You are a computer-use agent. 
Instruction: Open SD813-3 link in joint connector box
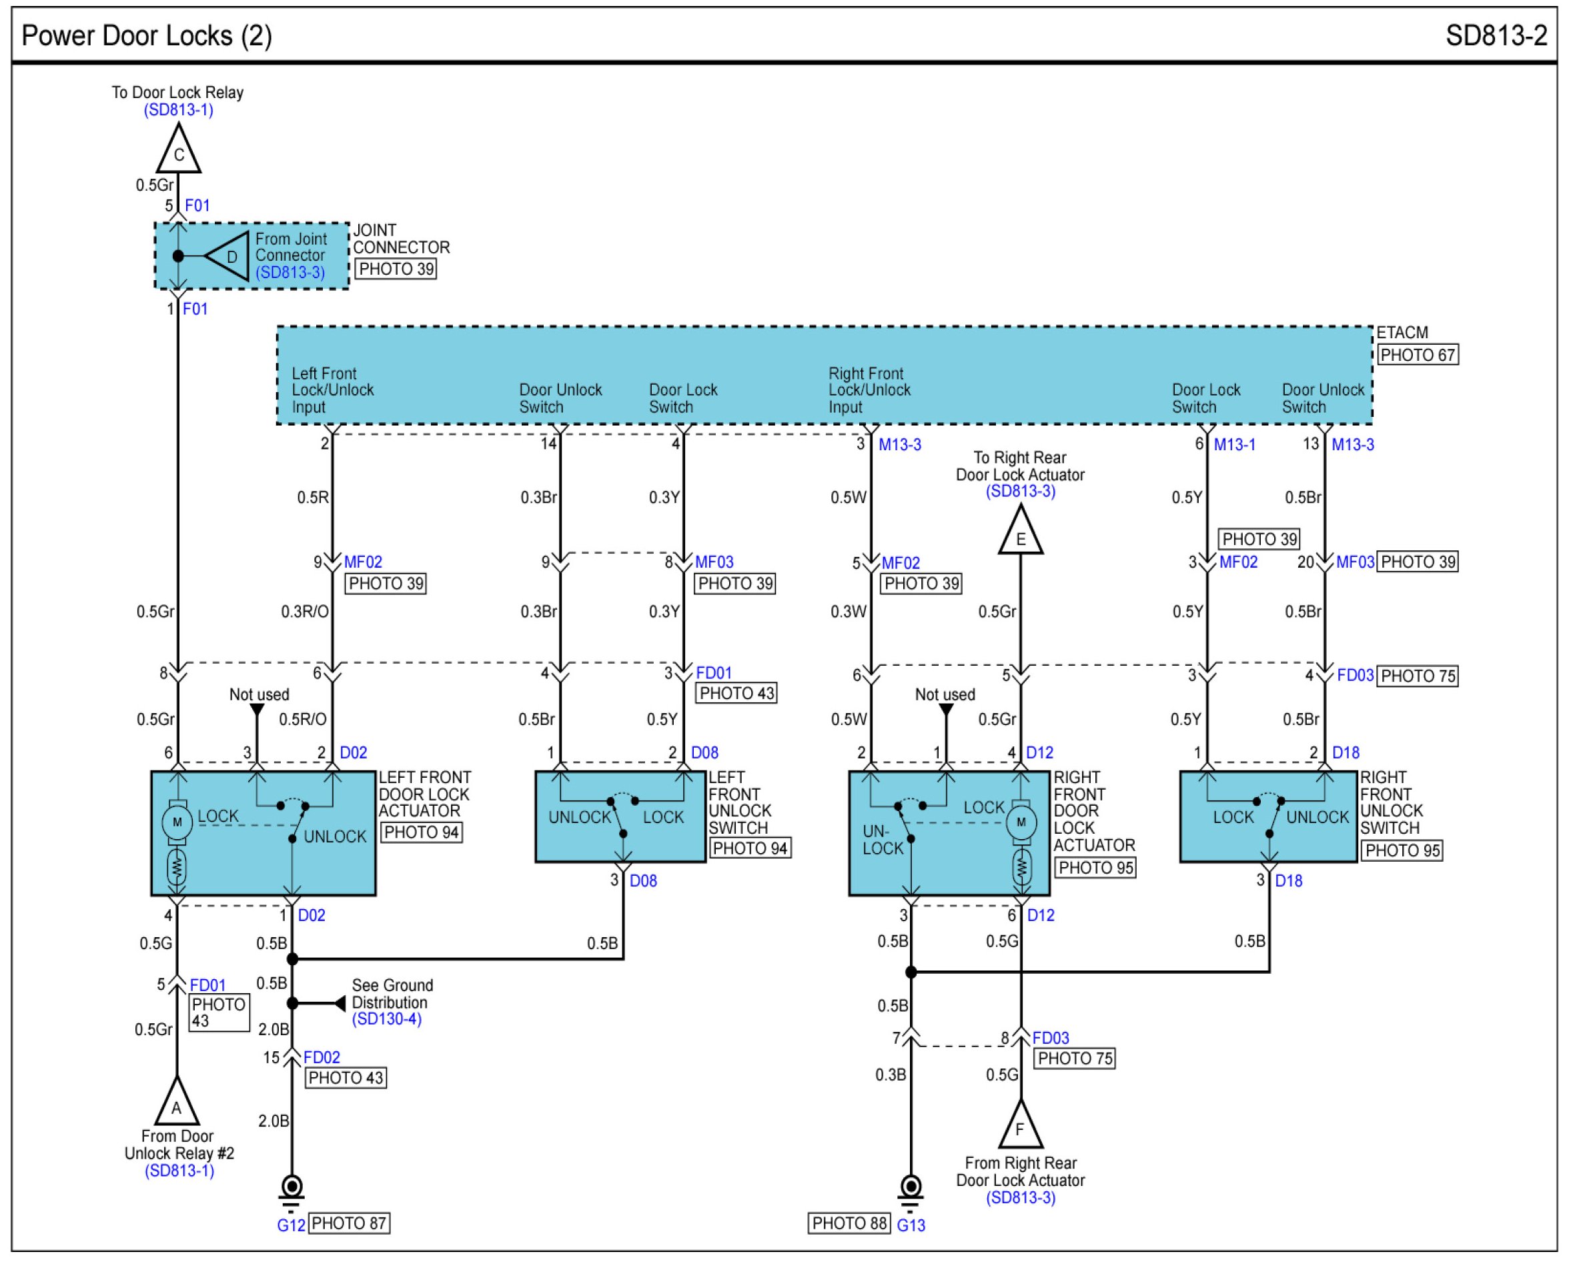pos(290,272)
